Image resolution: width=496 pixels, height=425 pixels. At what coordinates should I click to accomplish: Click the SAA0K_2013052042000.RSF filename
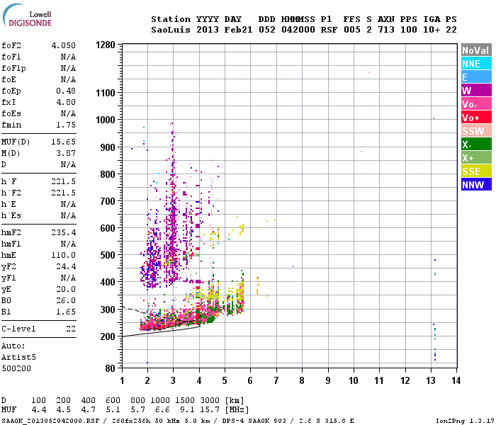click(50, 421)
